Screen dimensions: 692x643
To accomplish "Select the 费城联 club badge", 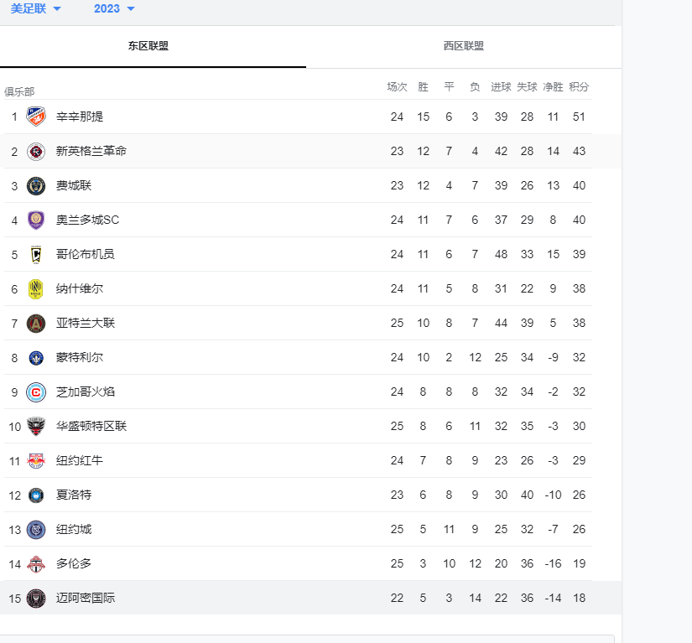I will (x=36, y=185).
